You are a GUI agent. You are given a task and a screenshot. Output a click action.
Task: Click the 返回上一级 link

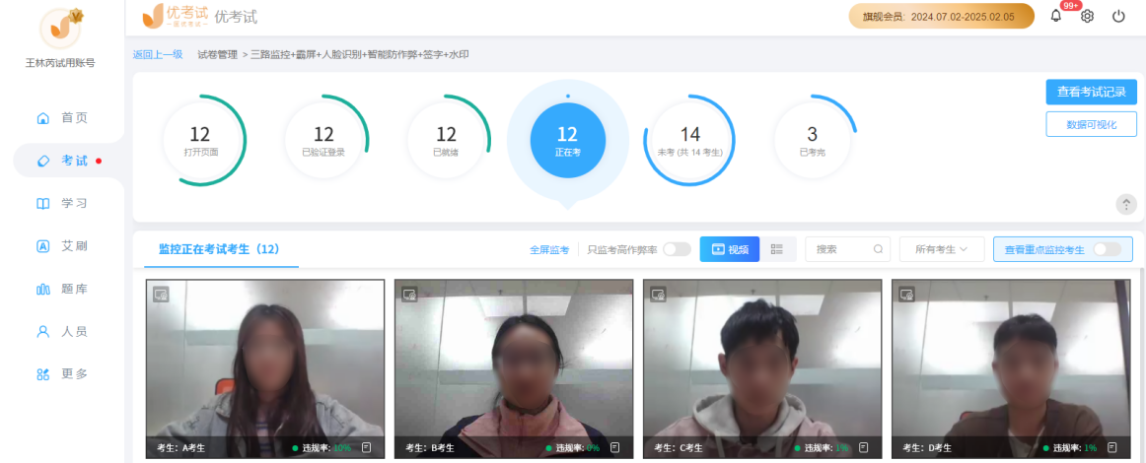(x=158, y=54)
